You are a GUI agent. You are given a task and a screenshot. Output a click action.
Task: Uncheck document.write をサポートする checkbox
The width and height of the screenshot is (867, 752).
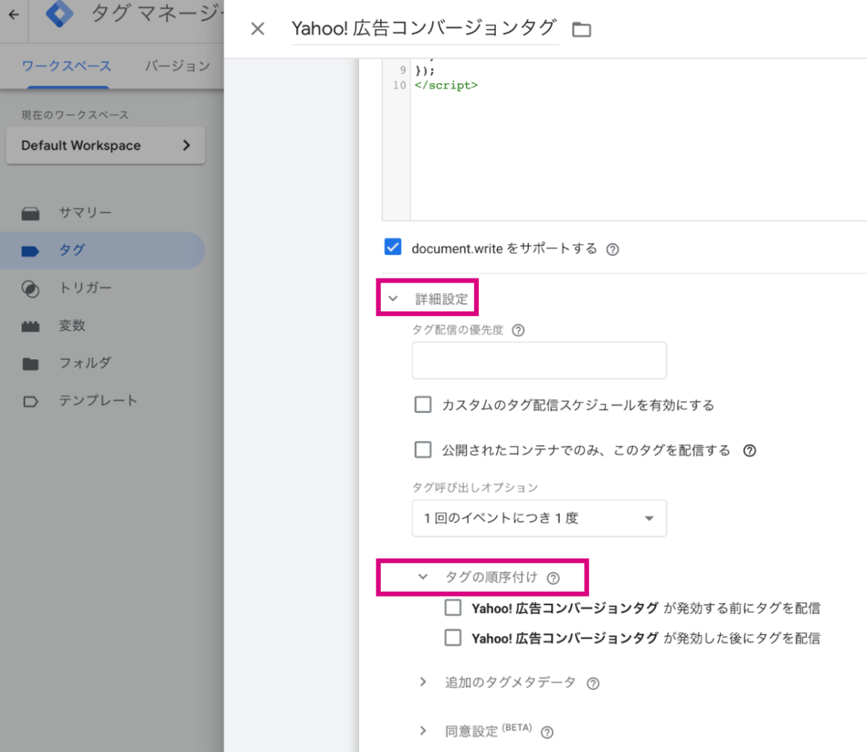point(393,247)
